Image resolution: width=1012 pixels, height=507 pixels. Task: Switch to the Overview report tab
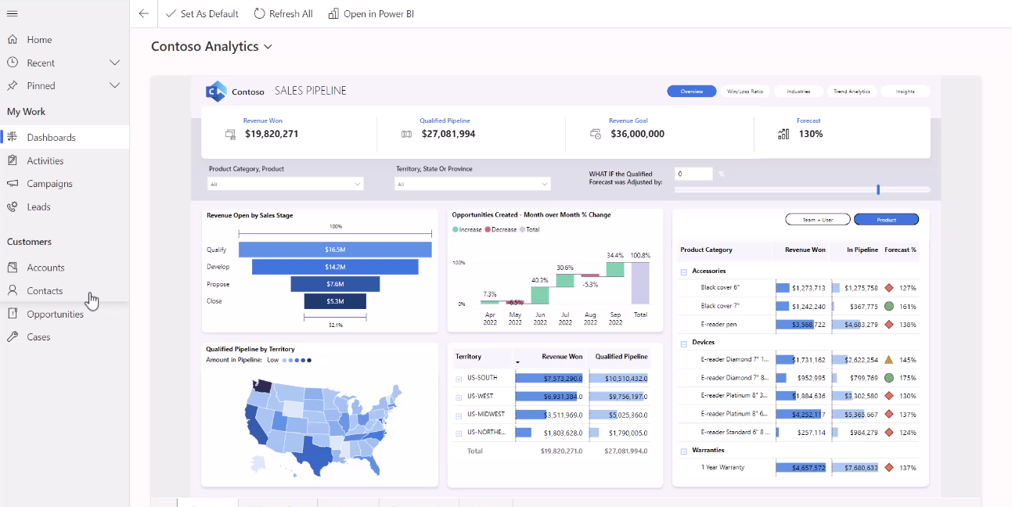[x=692, y=92]
